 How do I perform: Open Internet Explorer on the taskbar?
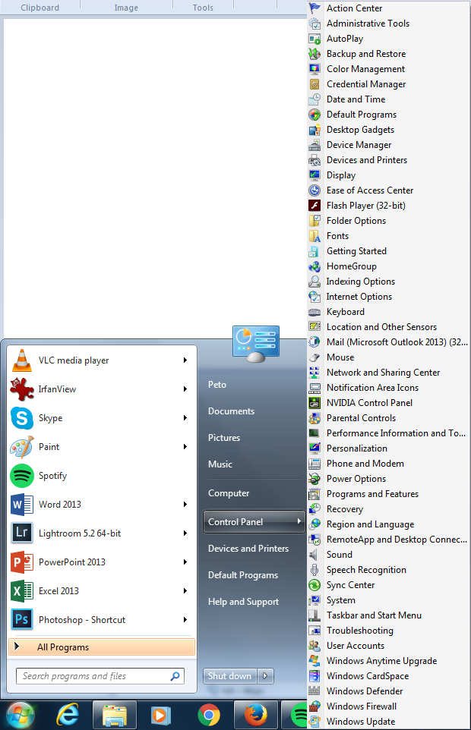pyautogui.click(x=68, y=715)
